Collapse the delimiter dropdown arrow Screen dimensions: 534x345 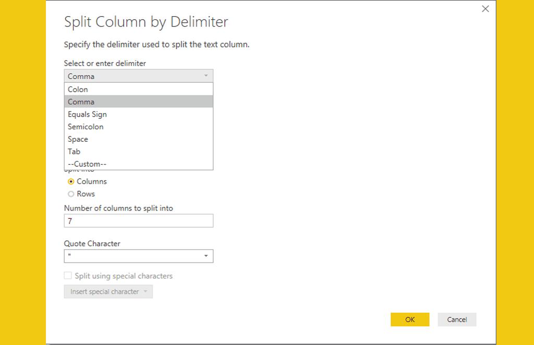206,76
